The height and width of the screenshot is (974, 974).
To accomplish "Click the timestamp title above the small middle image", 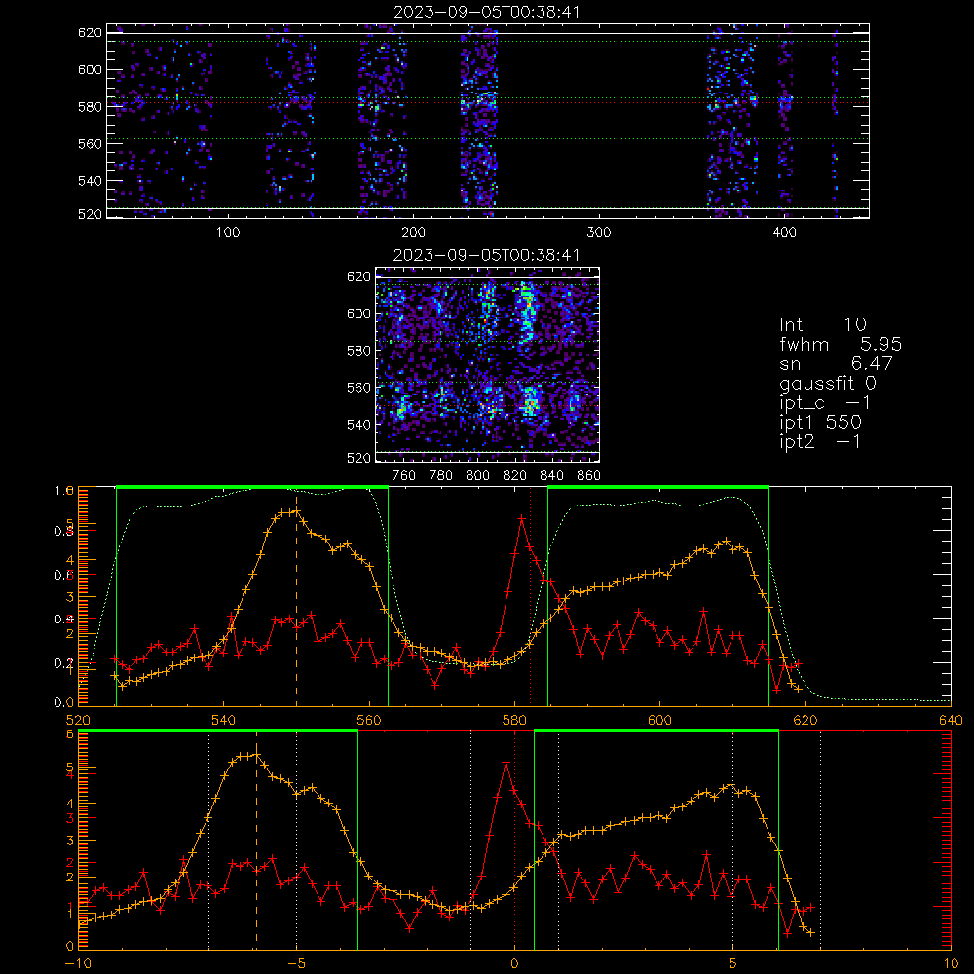I will [x=486, y=255].
